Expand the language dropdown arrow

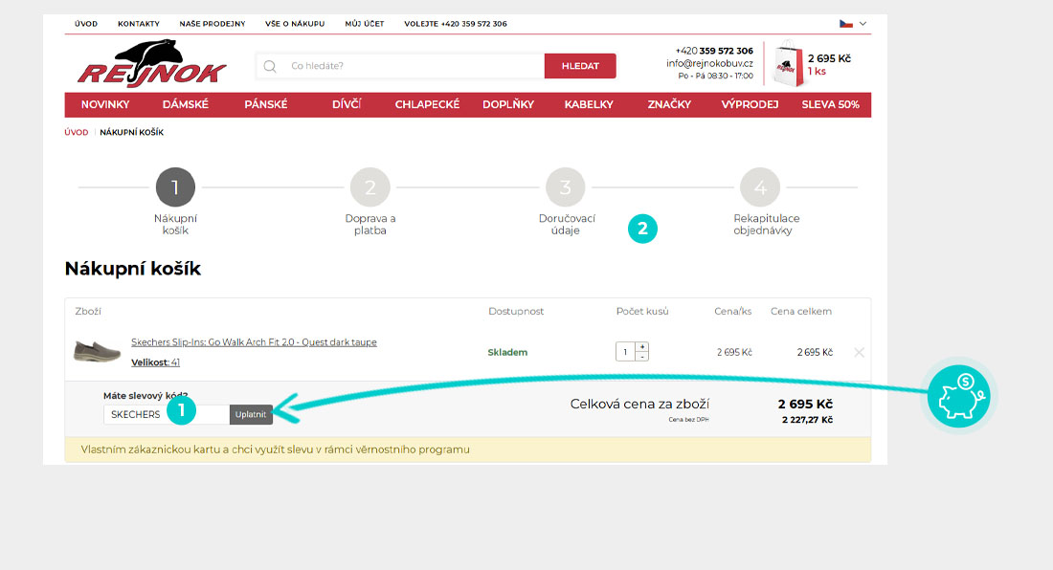[x=863, y=23]
